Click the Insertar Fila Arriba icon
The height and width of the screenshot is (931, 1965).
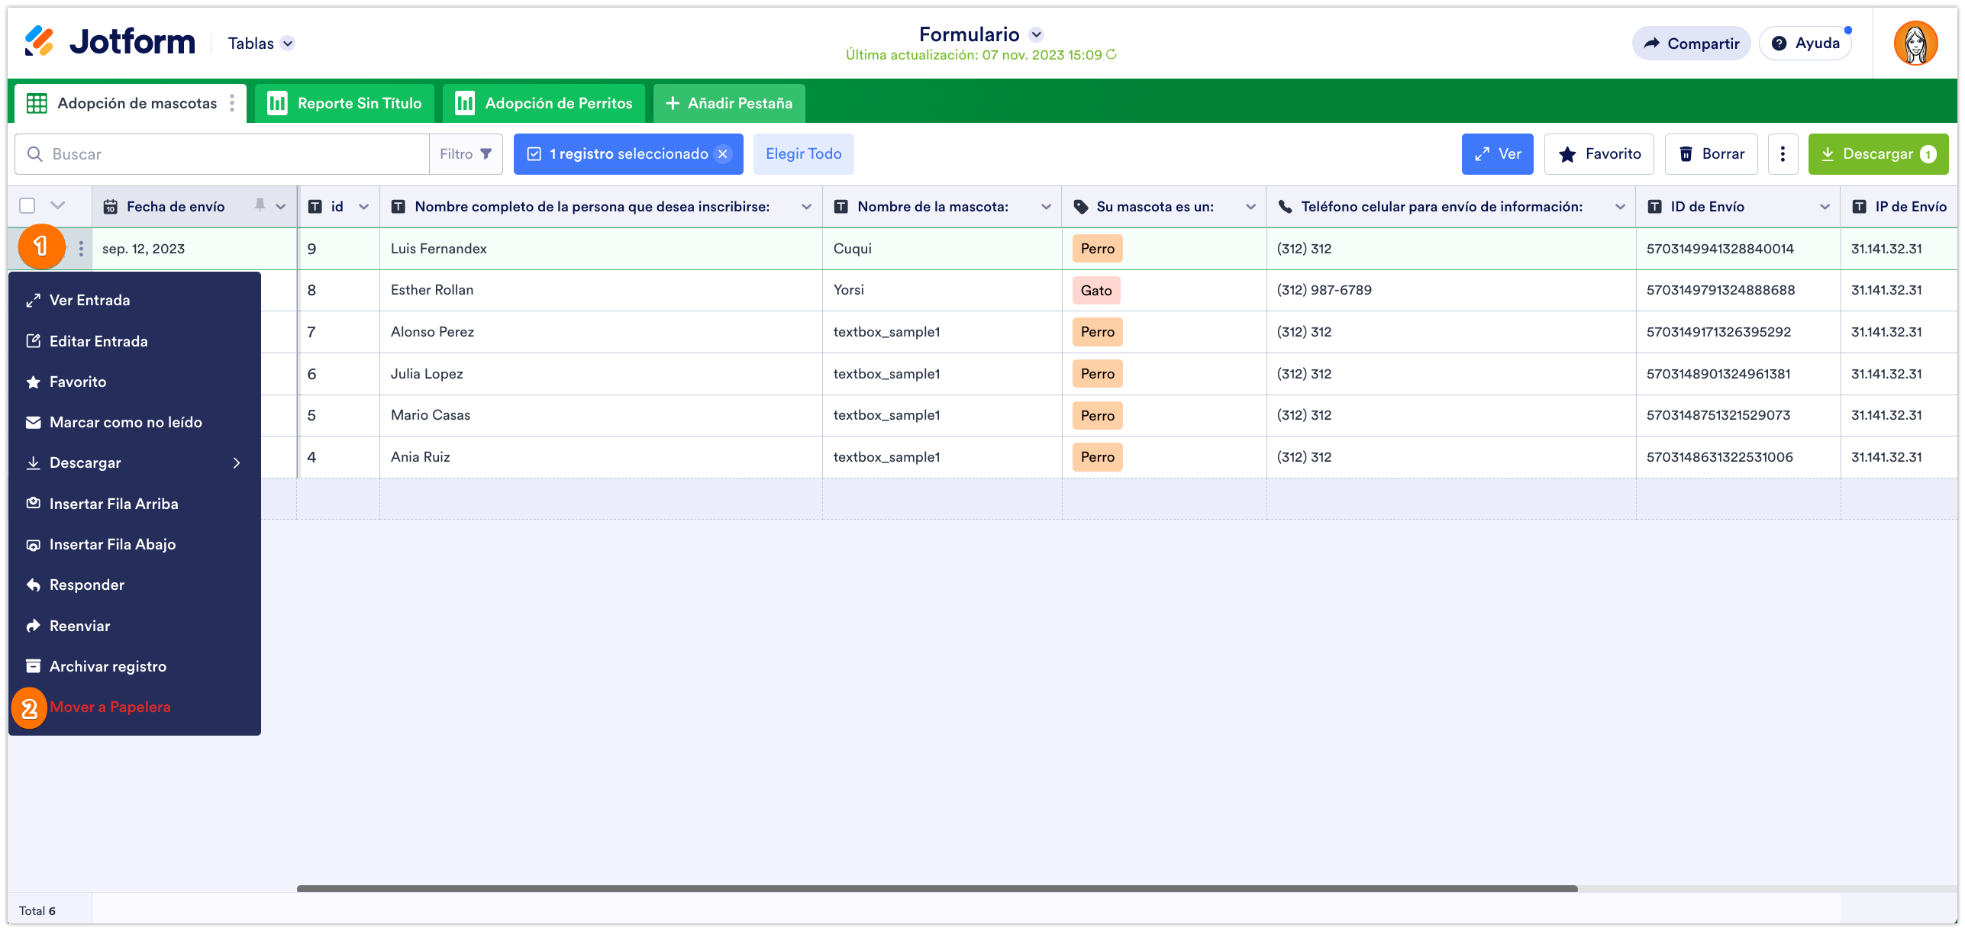[x=33, y=504]
